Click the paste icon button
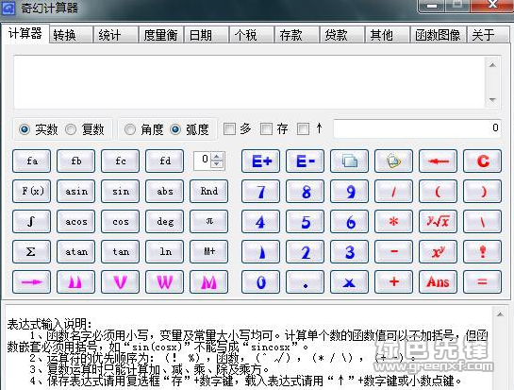Image resolution: width=514 pixels, height=390 pixels. pyautogui.click(x=393, y=161)
